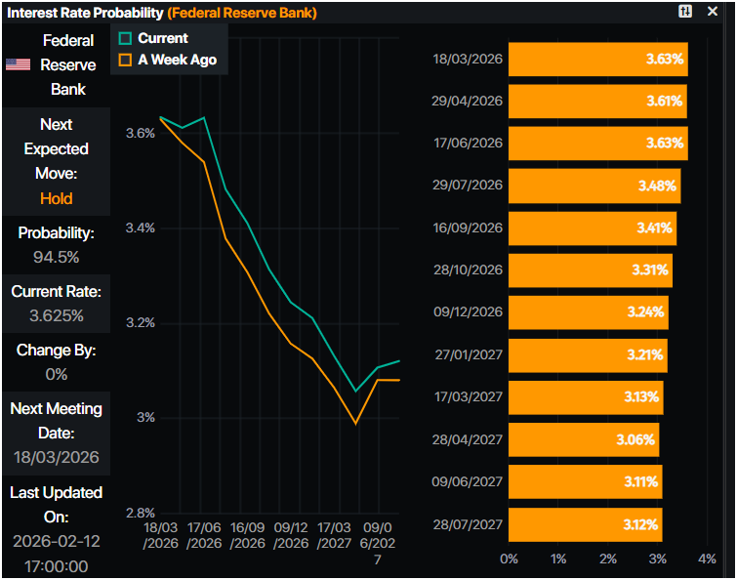Screen dimensions: 737x580
Task: Toggle the Current series legend box
Action: pyautogui.click(x=124, y=38)
